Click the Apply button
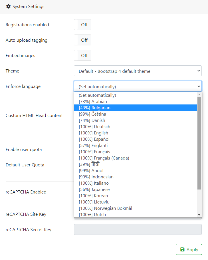The height and width of the screenshot is (260, 208). [189, 249]
